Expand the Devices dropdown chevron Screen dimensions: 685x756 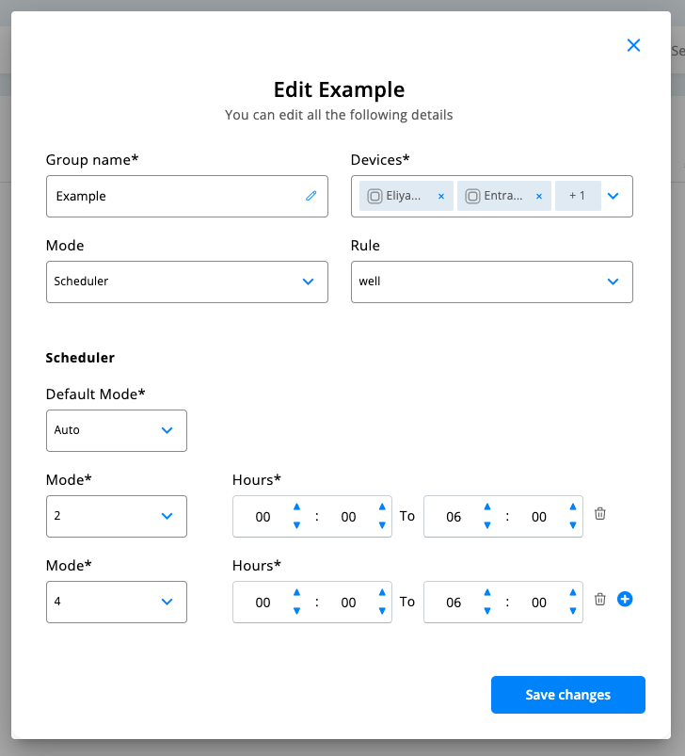[x=613, y=196]
